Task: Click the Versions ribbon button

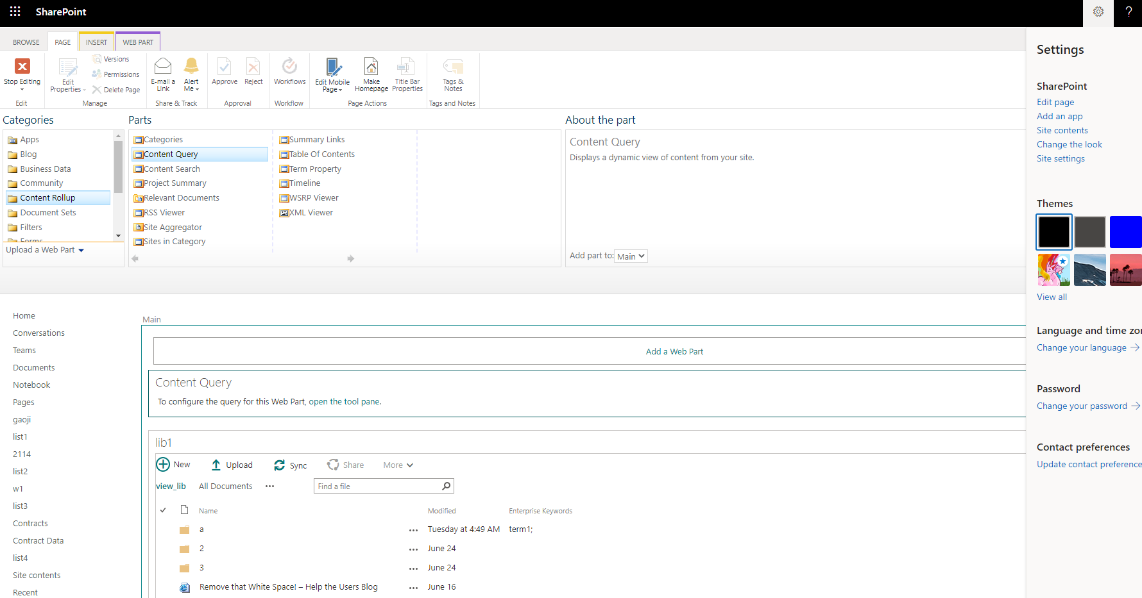Action: point(110,59)
